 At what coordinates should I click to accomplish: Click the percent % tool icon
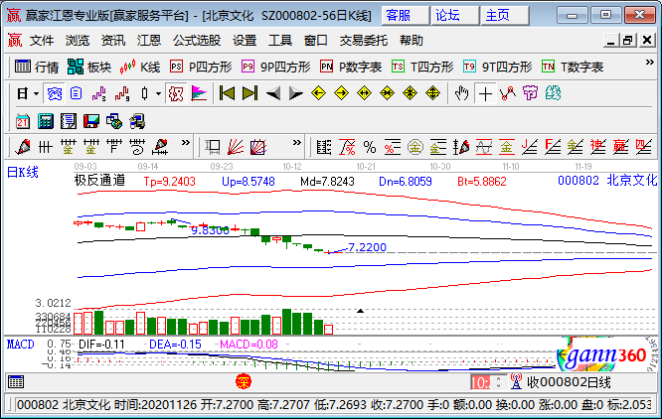tap(370, 147)
